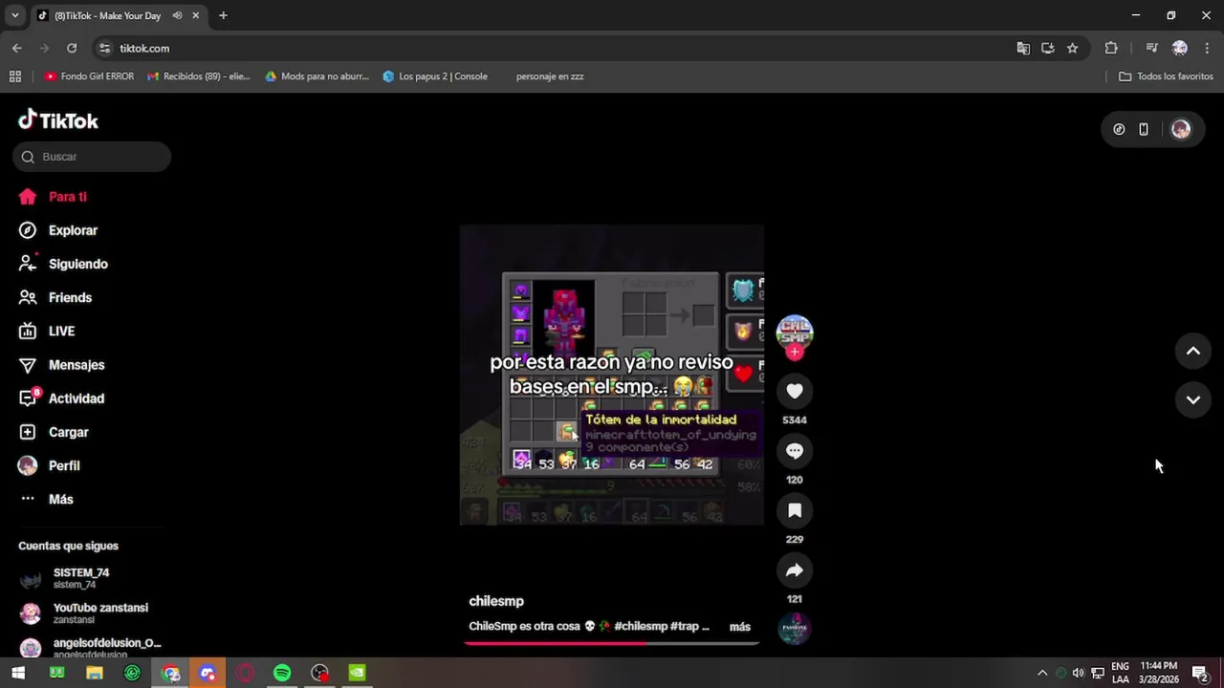
Task: Install the TikTok app icon
Action: [x=1048, y=48]
